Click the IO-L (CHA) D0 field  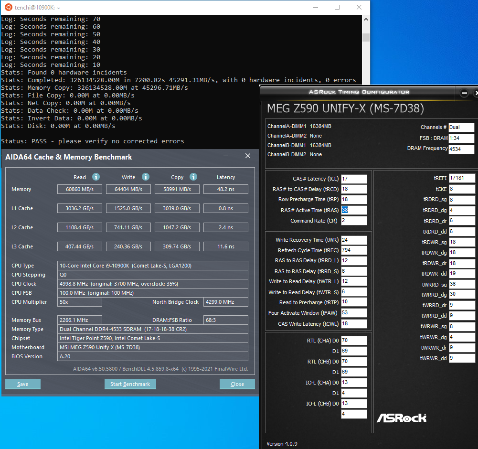(x=354, y=383)
